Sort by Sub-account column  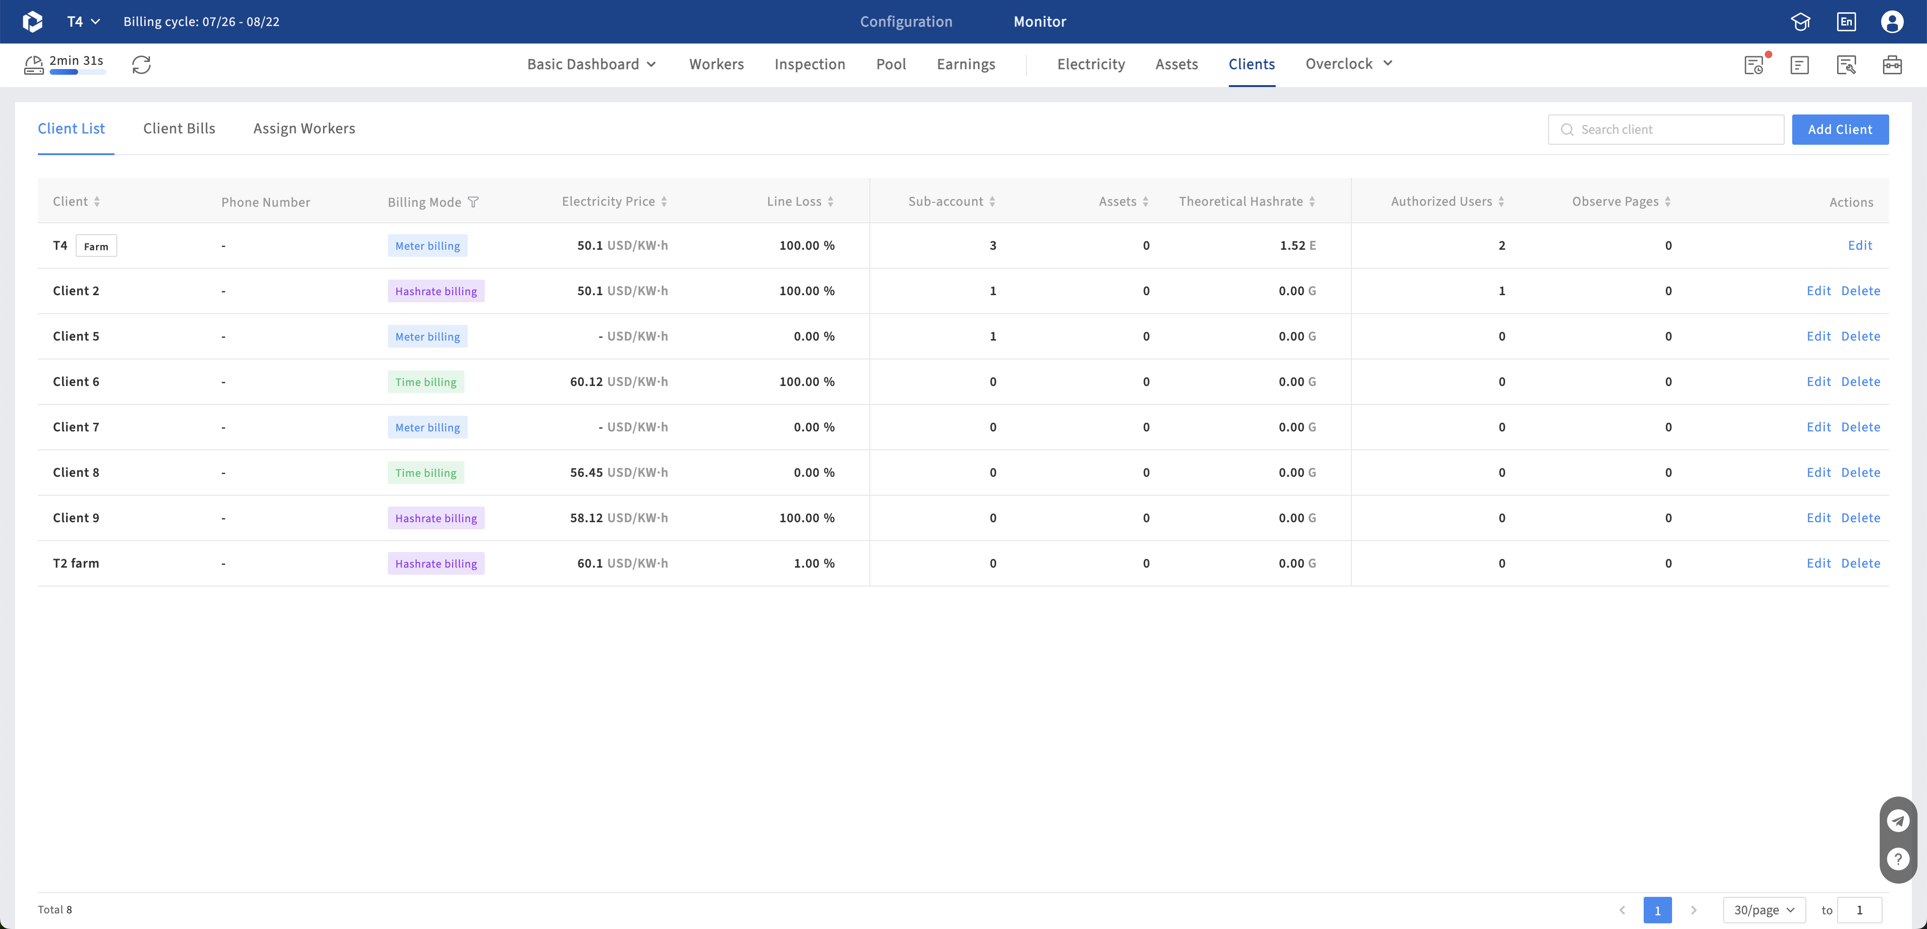coord(992,201)
